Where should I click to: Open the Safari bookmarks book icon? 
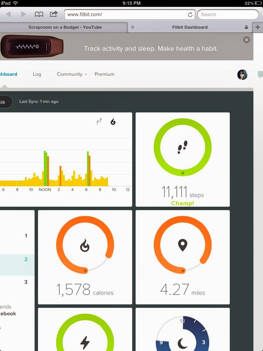39,14
